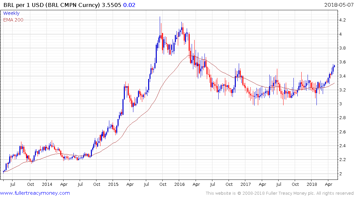Click the change value 0.02

click(x=129, y=5)
